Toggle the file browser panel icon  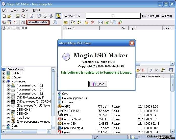tap(58, 16)
